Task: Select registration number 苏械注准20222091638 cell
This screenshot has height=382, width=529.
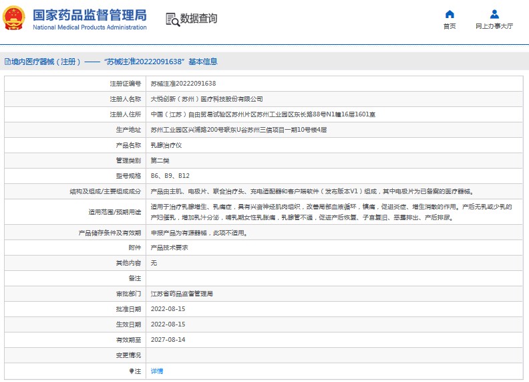Action: point(183,84)
